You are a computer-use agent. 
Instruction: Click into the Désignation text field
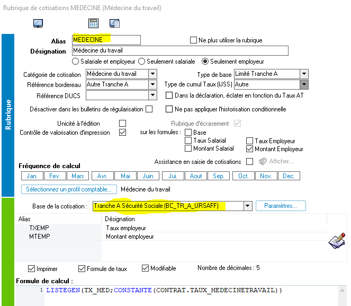click(180, 51)
